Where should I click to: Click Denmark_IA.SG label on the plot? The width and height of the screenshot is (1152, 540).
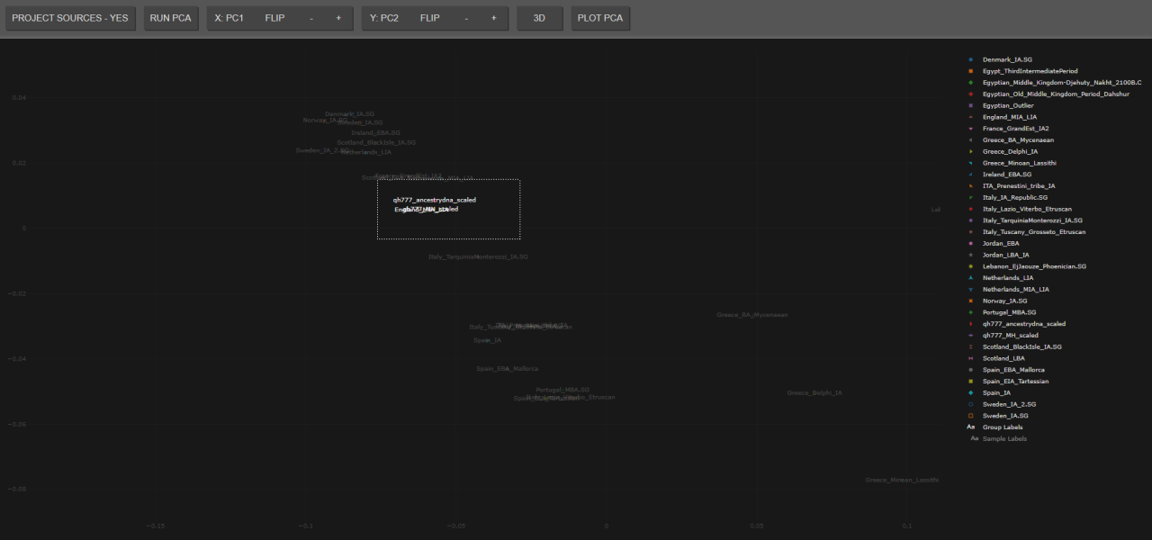(x=350, y=114)
